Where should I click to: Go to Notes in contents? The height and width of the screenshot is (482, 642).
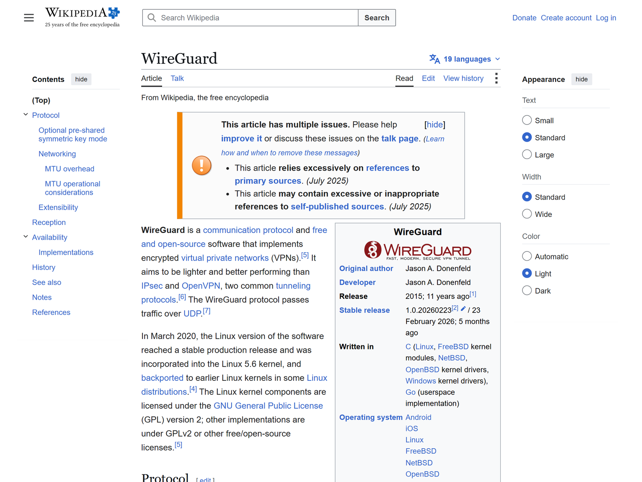[42, 297]
